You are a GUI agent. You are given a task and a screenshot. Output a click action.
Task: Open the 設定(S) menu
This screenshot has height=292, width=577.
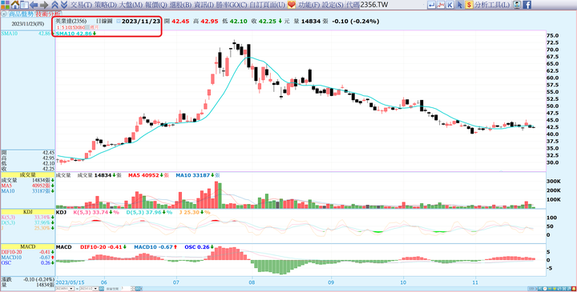tap(333, 5)
